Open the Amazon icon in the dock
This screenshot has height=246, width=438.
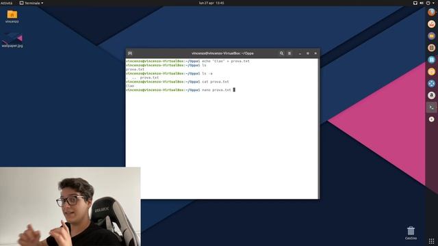[x=432, y=96]
